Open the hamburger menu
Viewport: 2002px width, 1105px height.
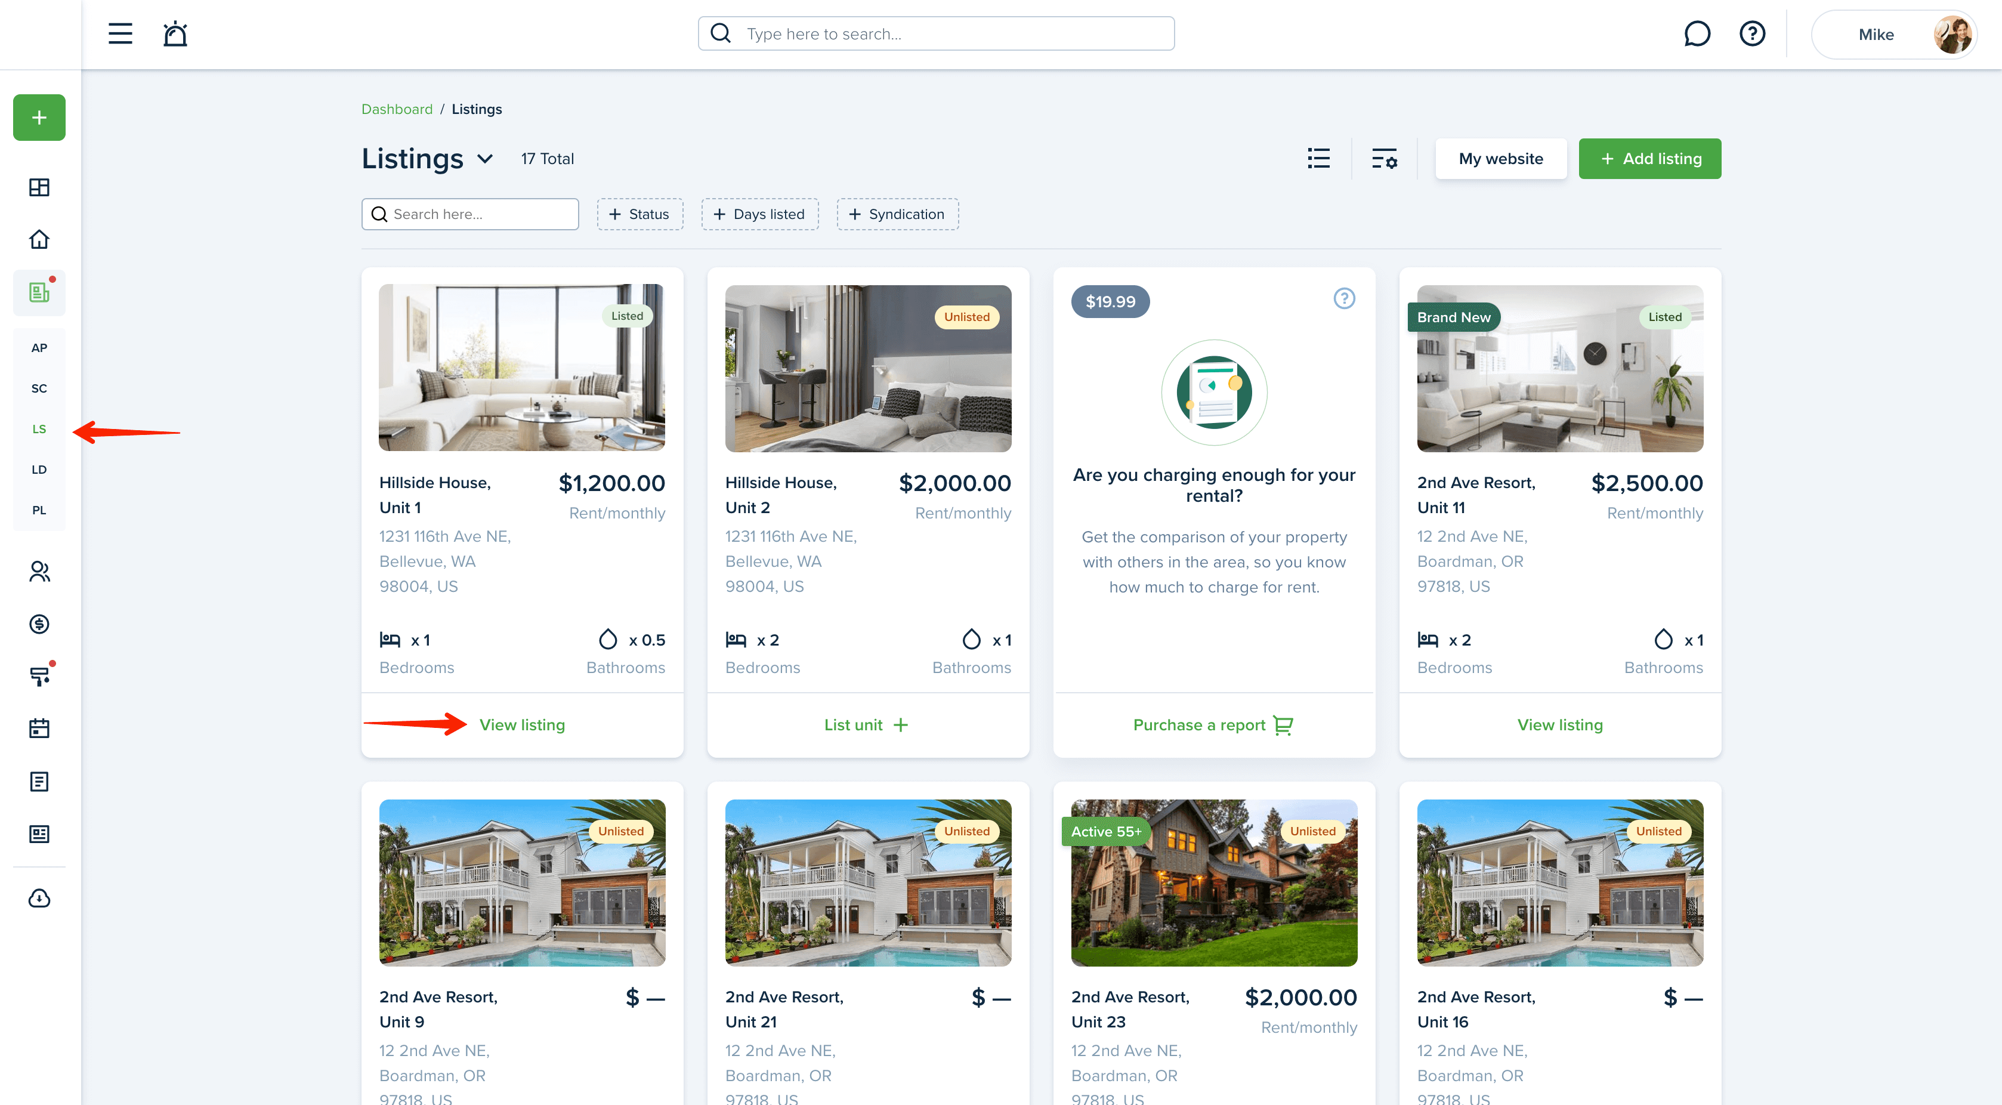[x=120, y=33]
